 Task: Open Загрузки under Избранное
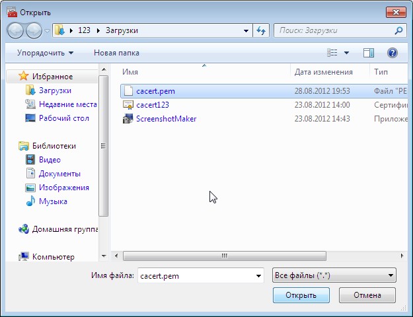[55, 90]
